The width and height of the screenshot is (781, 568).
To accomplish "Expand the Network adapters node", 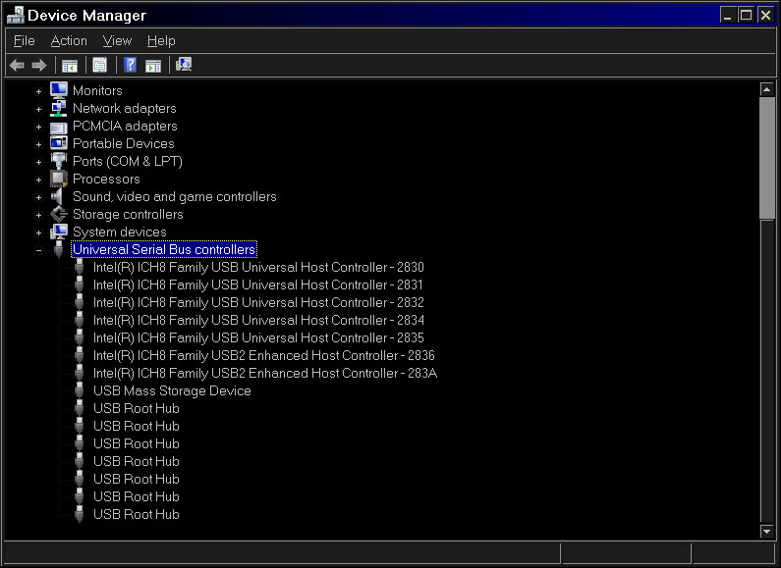I will tap(39, 109).
